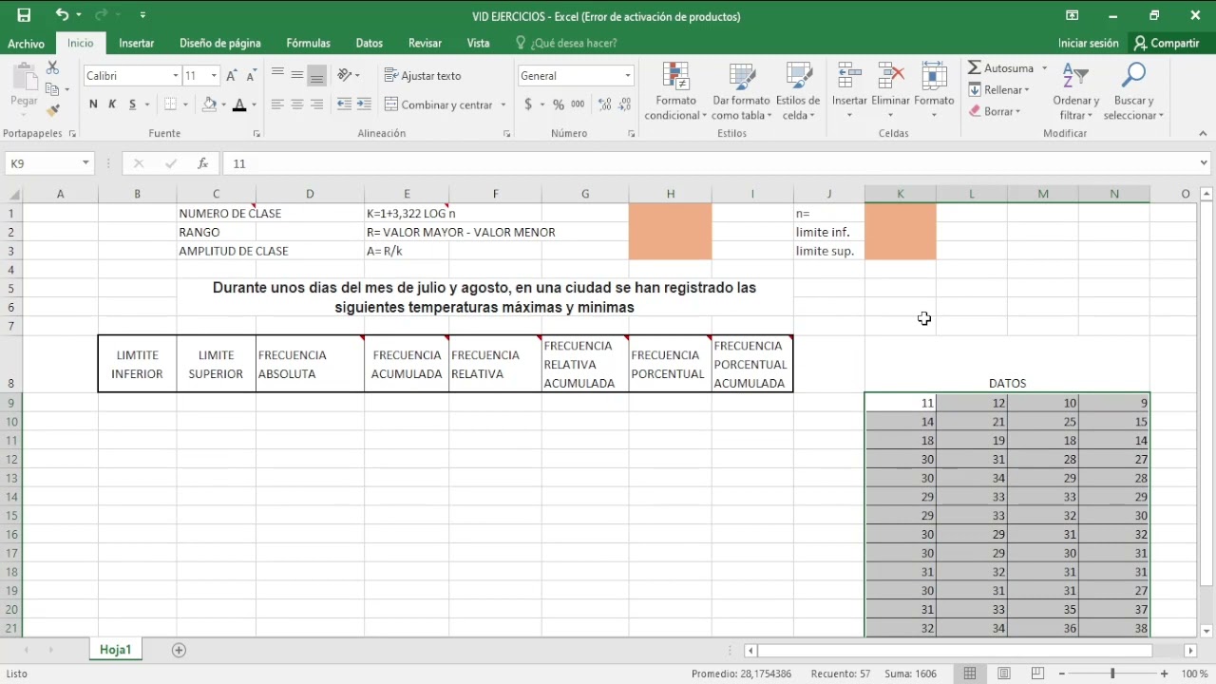The height and width of the screenshot is (684, 1216).
Task: Select the Format Painter brush
Action: tap(52, 110)
